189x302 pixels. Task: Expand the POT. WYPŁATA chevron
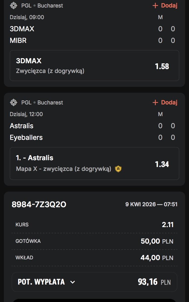pyautogui.click(x=72, y=282)
